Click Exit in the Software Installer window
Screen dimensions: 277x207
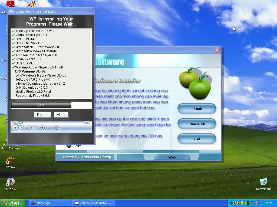(x=197, y=139)
